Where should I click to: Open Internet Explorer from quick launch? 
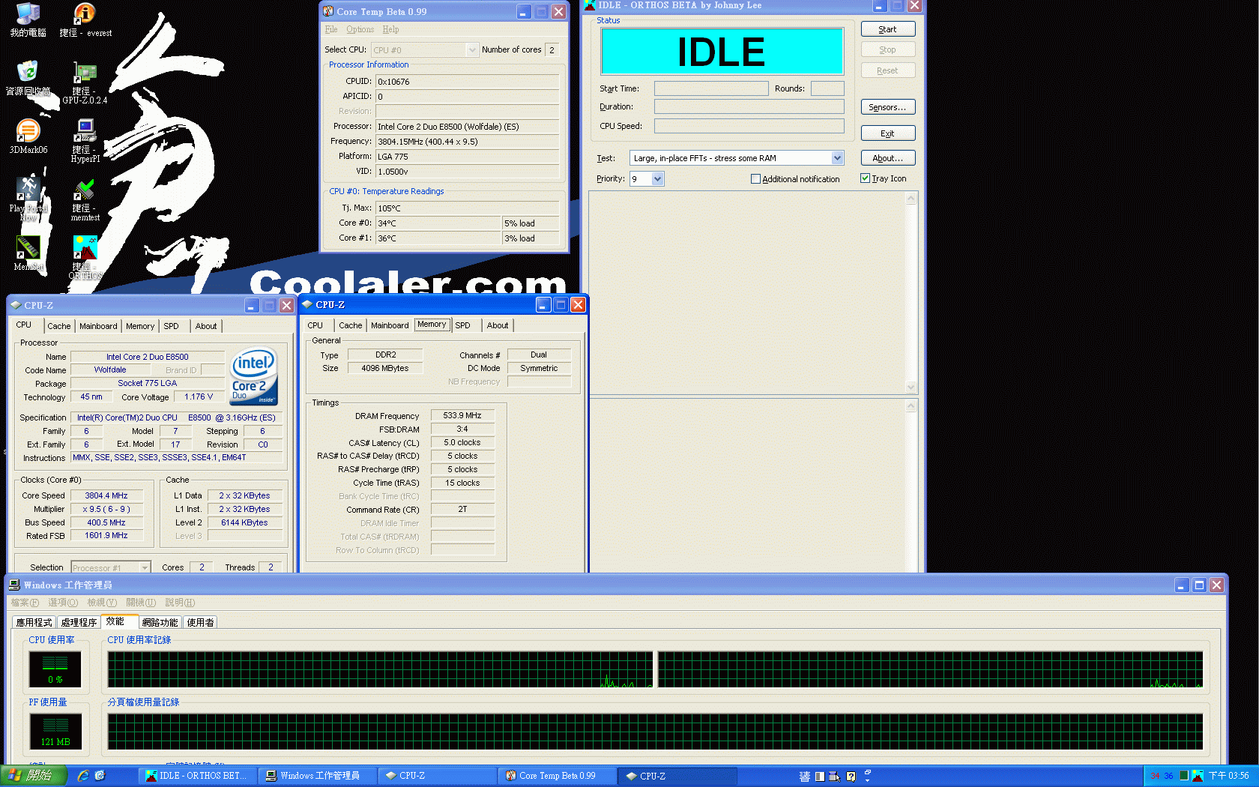pos(83,776)
